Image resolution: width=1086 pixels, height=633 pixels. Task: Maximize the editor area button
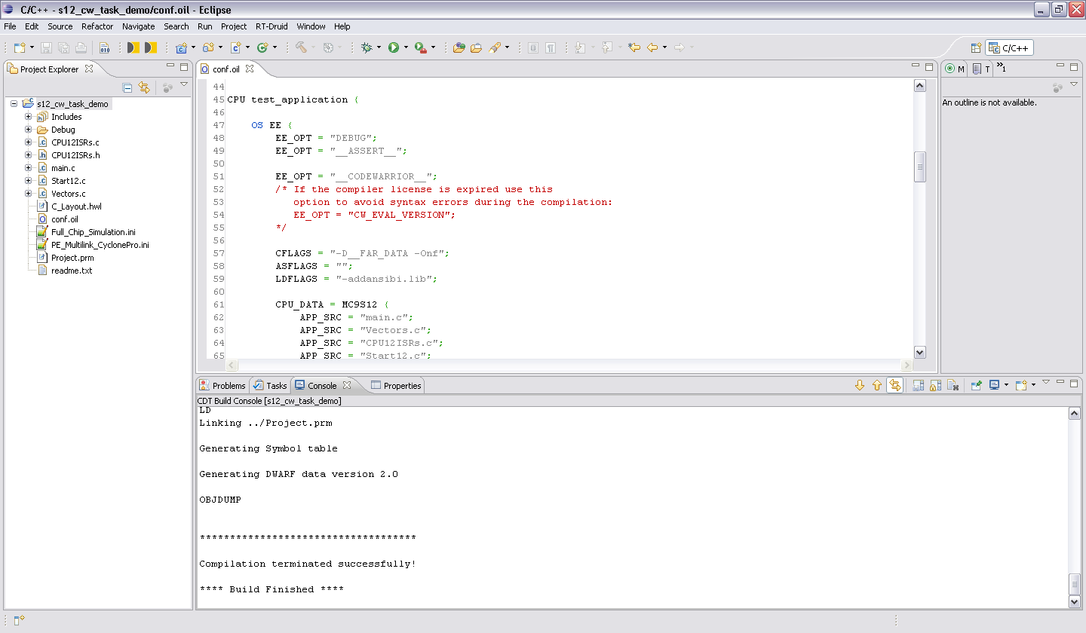pos(929,67)
